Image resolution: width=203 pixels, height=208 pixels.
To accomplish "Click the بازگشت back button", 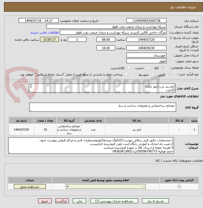I will [62, 201].
